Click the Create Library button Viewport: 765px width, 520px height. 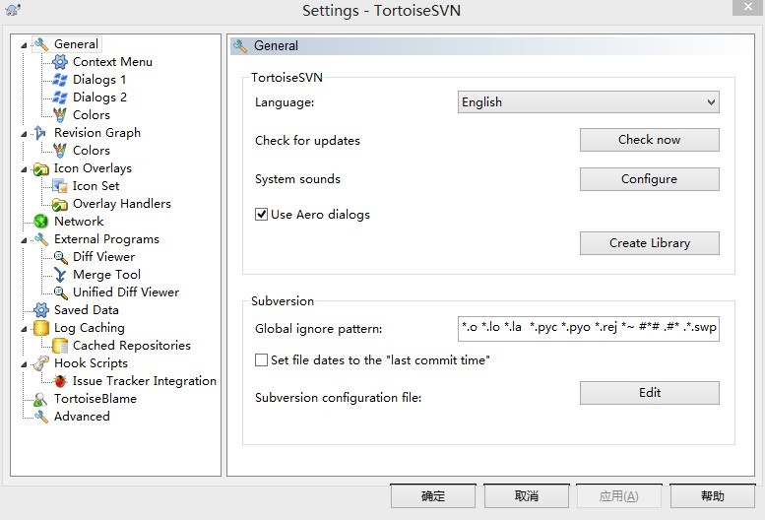(650, 243)
